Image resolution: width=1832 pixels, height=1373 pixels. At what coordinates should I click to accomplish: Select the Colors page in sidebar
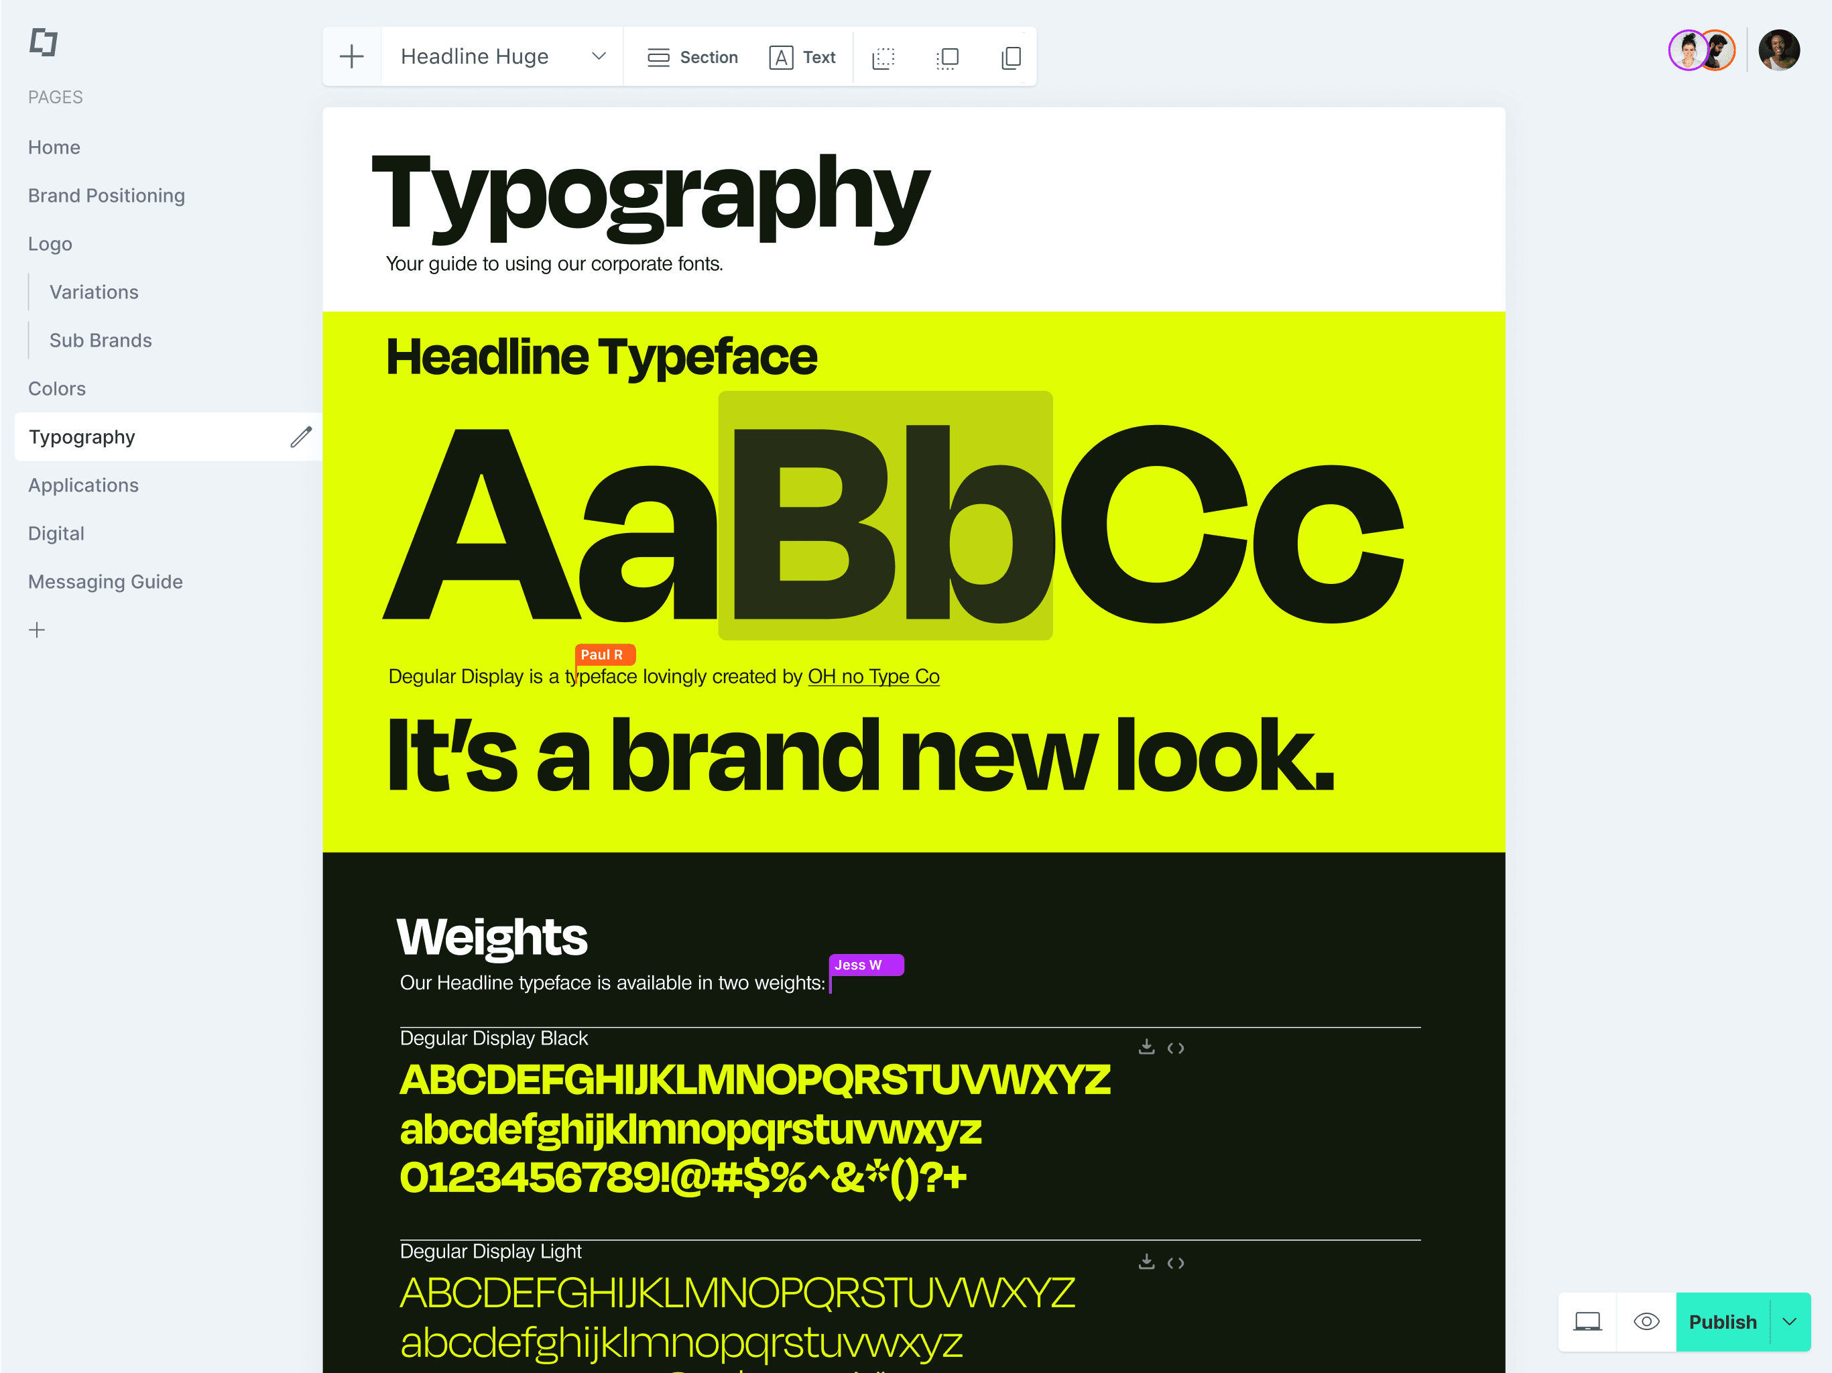(x=58, y=388)
